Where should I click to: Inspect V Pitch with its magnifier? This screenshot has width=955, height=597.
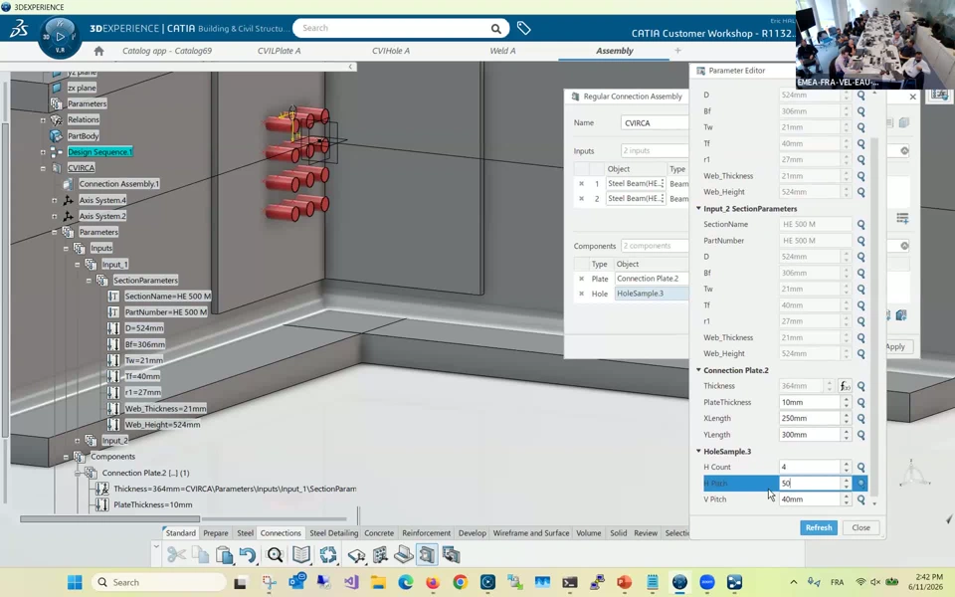(x=861, y=499)
